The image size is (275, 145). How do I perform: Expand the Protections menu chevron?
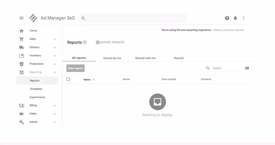[54, 64]
